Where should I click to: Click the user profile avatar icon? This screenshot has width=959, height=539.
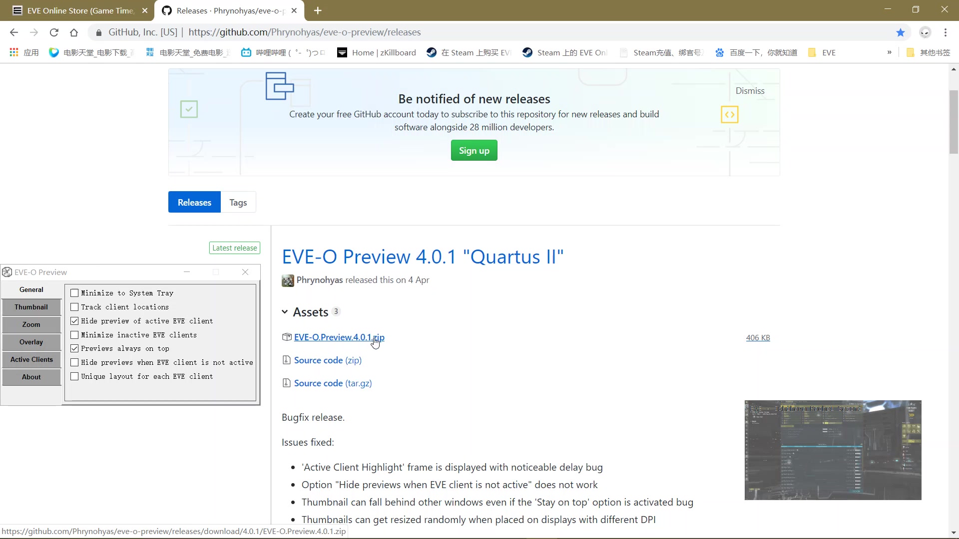click(x=925, y=32)
